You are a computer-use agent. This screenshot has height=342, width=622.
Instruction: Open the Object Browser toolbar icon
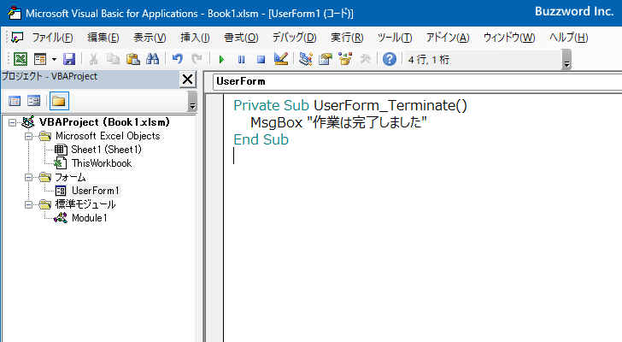pyautogui.click(x=345, y=60)
